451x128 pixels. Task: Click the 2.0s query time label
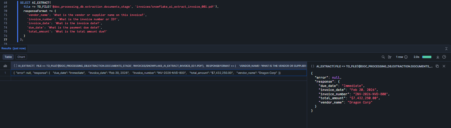point(416,57)
